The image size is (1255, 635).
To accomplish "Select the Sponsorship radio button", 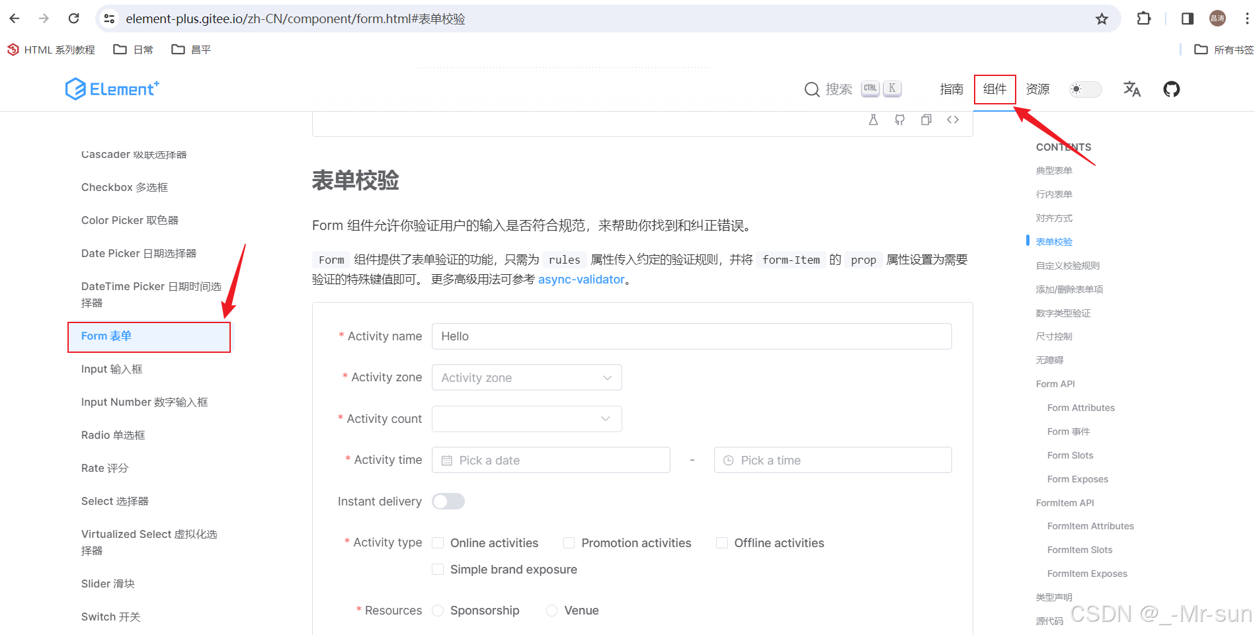I will click(438, 611).
